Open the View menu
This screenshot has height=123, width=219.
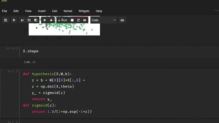pyautogui.click(x=28, y=11)
